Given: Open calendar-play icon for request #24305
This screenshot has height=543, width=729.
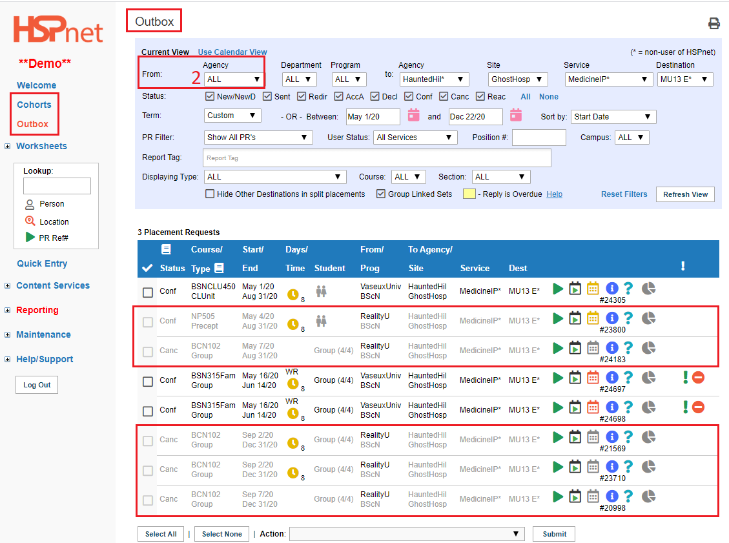Looking at the screenshot, I should point(575,289).
